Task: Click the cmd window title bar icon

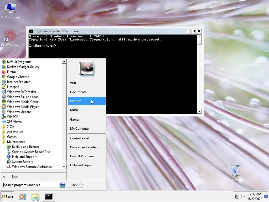Action: [x=31, y=31]
